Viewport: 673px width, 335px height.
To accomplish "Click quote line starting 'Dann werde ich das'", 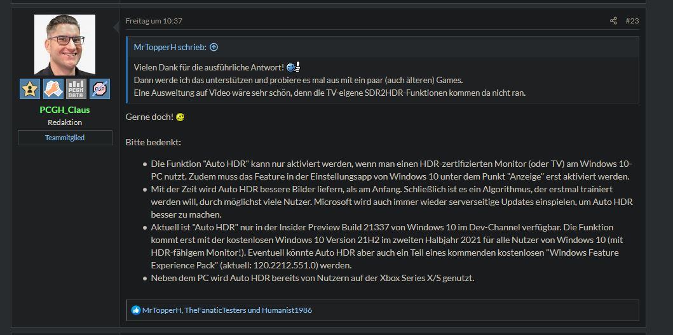I will click(x=298, y=80).
